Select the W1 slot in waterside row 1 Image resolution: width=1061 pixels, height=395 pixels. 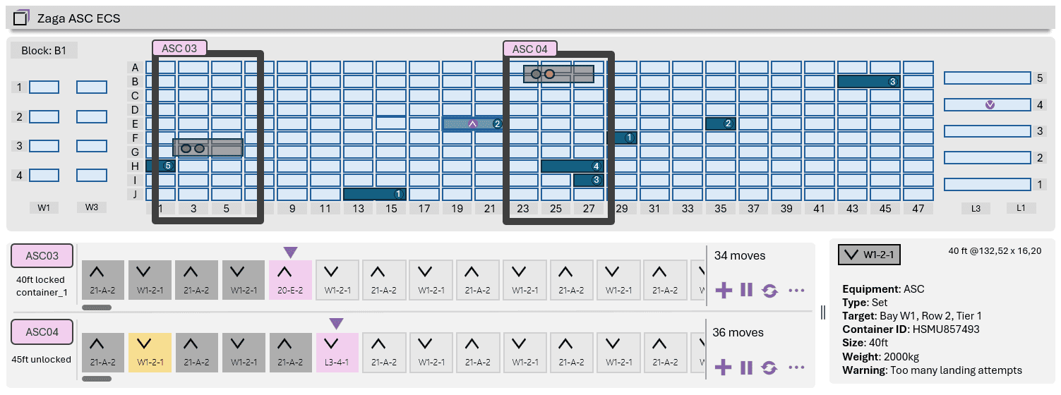pos(44,87)
